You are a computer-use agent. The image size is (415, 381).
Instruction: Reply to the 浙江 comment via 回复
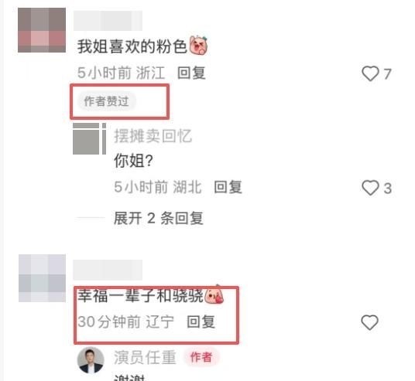(x=191, y=73)
